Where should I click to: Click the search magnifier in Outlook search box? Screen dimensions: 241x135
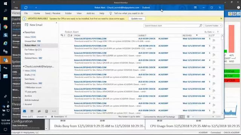[201, 25]
